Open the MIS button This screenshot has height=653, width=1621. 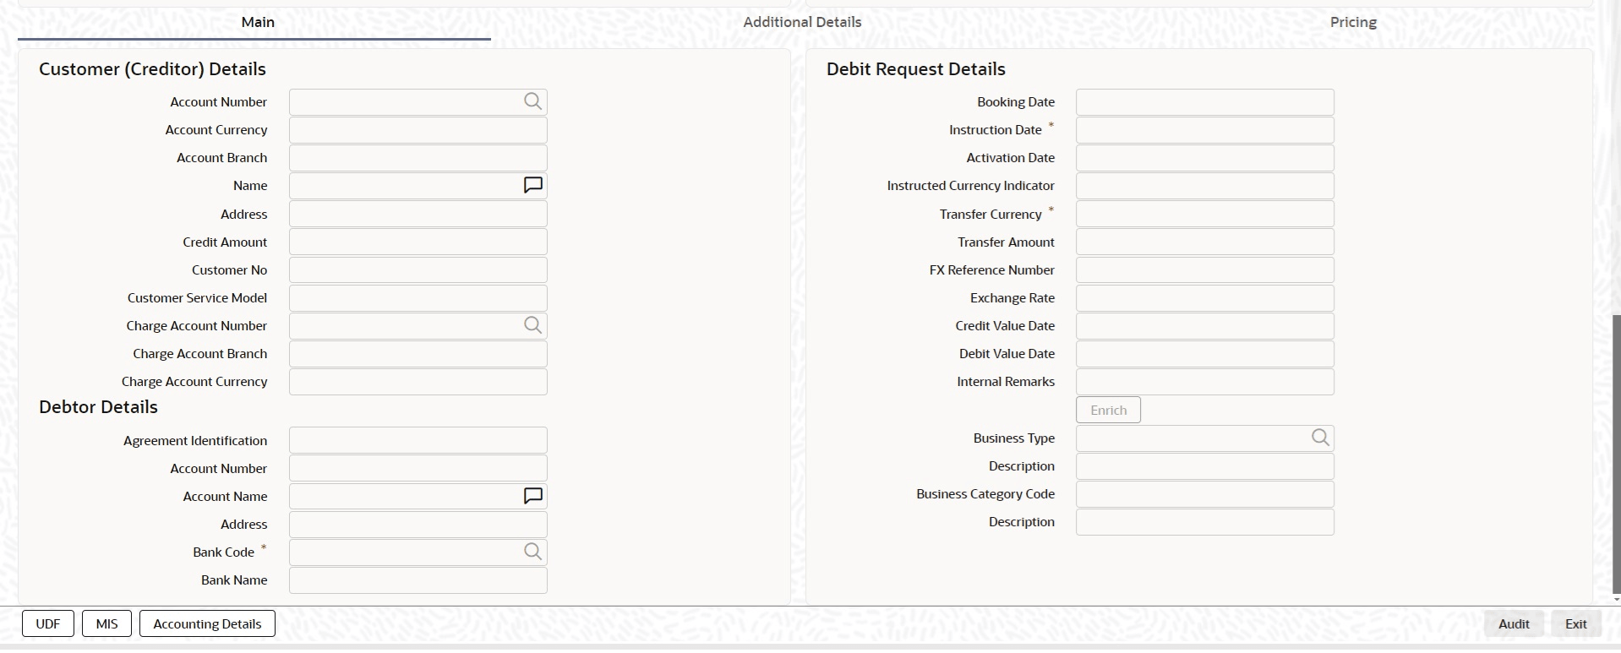[106, 623]
